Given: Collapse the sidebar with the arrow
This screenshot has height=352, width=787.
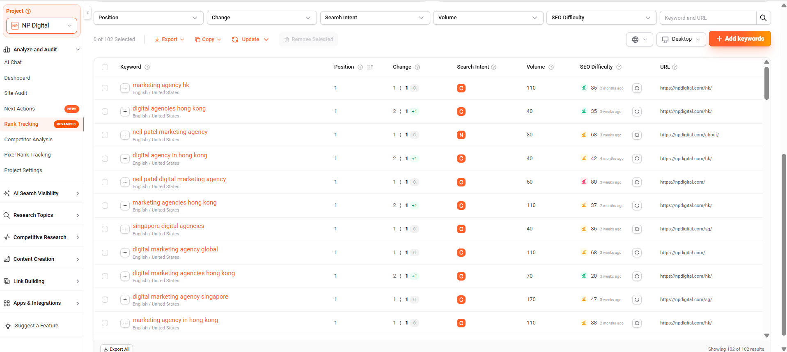Looking at the screenshot, I should point(87,13).
